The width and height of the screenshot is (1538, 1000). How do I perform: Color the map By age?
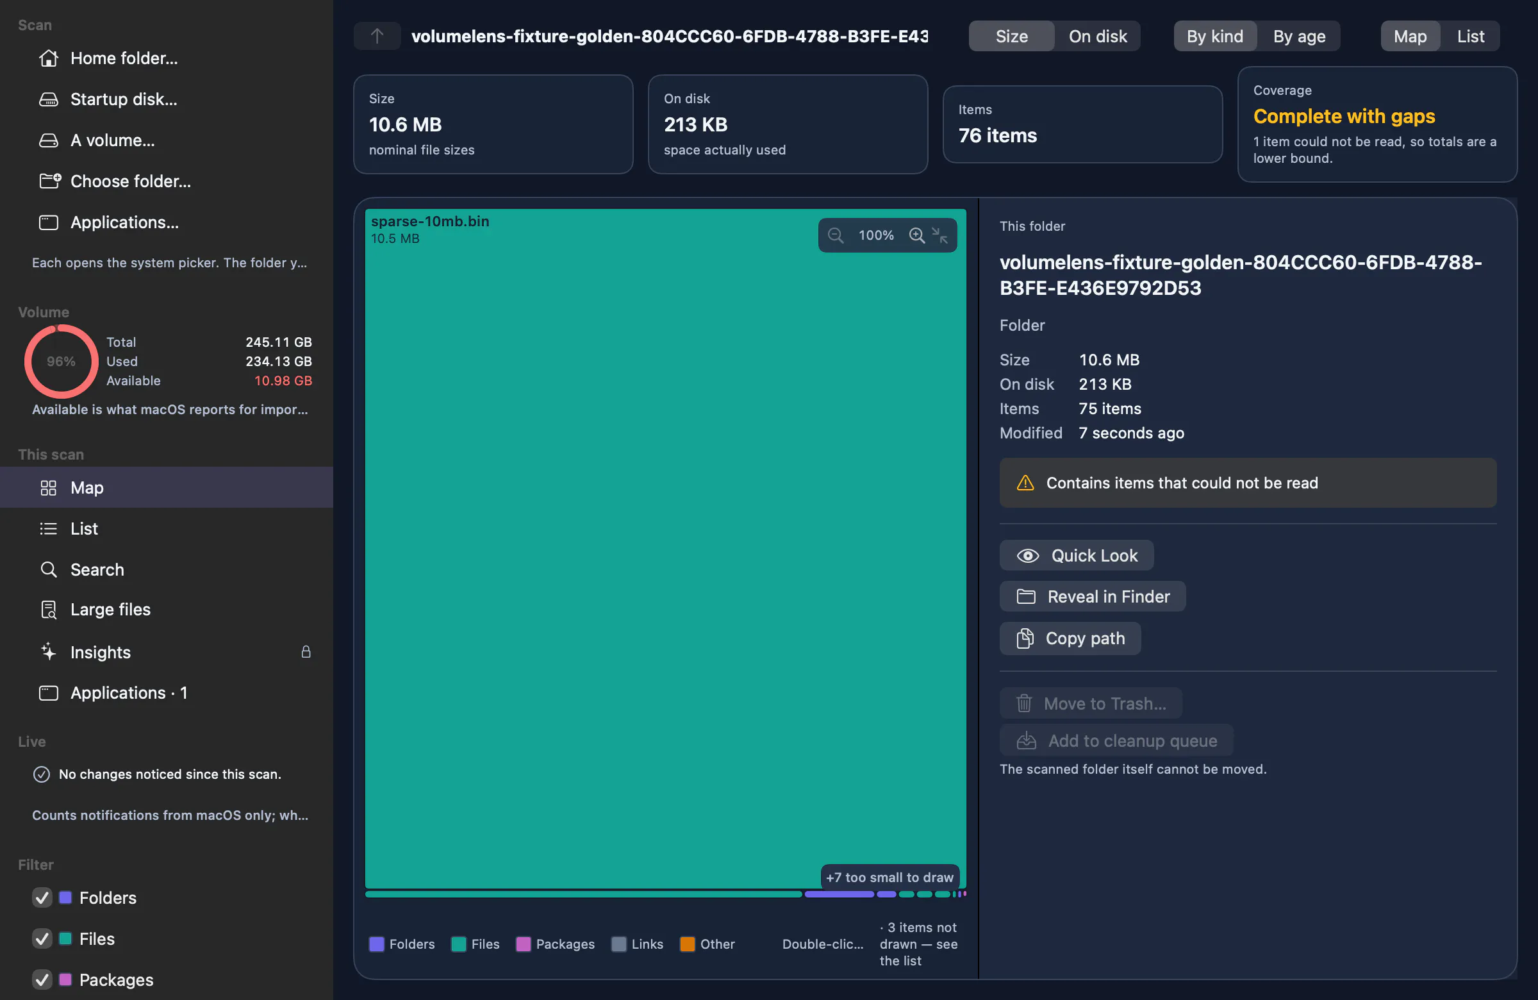click(x=1299, y=36)
